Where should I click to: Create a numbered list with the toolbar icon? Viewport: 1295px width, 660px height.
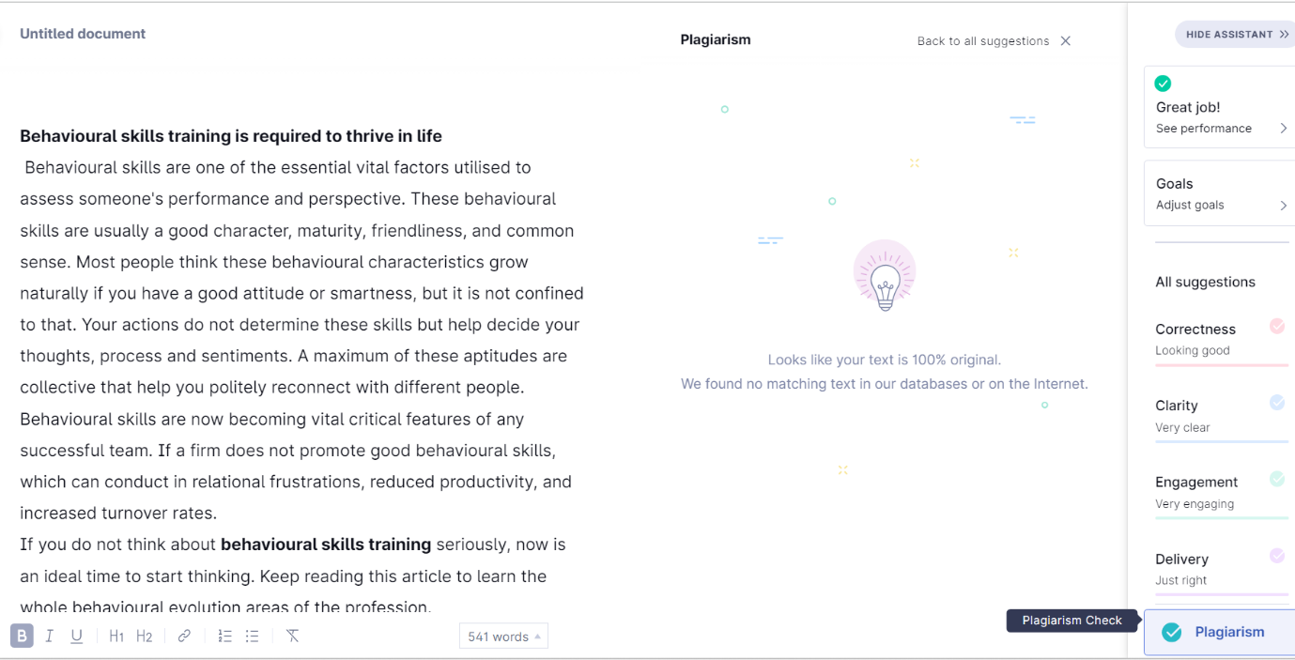(x=224, y=636)
